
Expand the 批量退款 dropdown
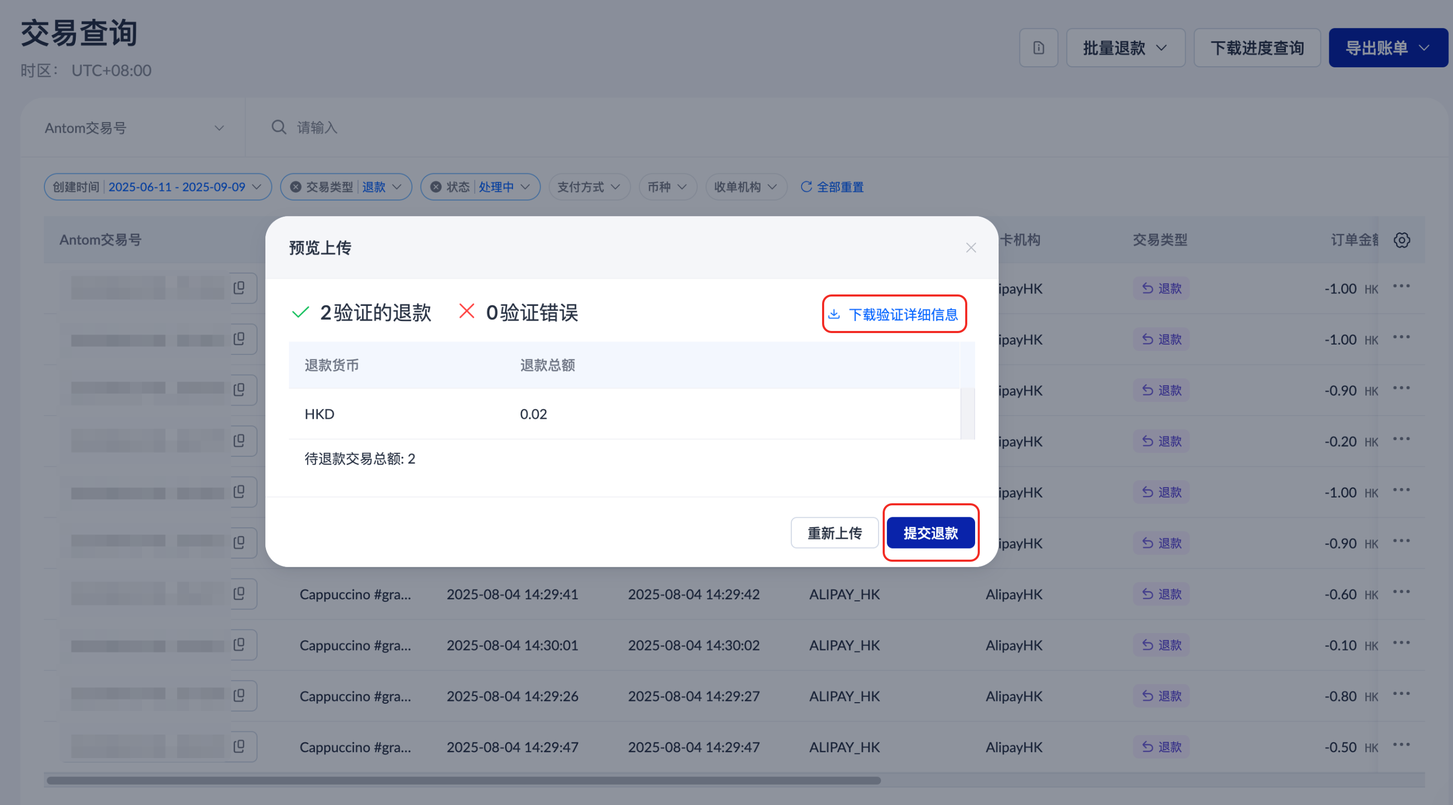[x=1126, y=48]
